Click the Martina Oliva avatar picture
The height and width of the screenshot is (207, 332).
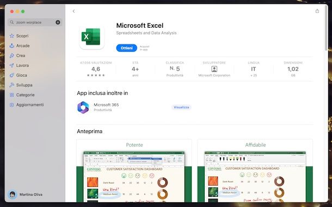click(x=13, y=195)
